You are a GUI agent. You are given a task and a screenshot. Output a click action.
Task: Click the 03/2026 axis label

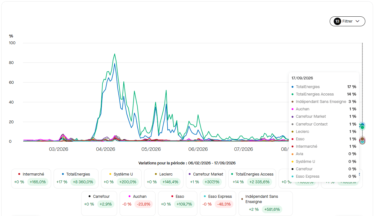[x=59, y=149]
